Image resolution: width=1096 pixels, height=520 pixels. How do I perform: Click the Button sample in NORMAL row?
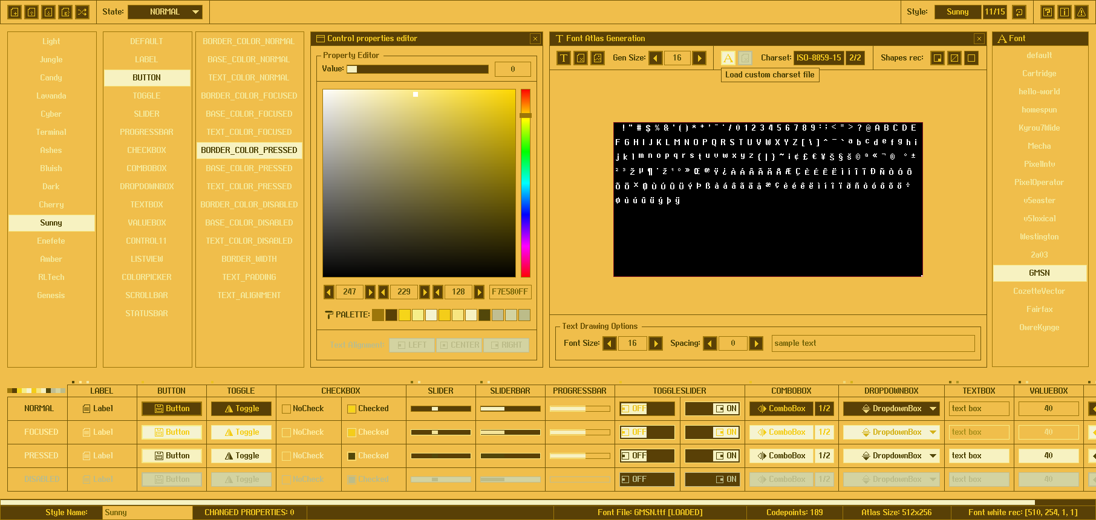172,409
